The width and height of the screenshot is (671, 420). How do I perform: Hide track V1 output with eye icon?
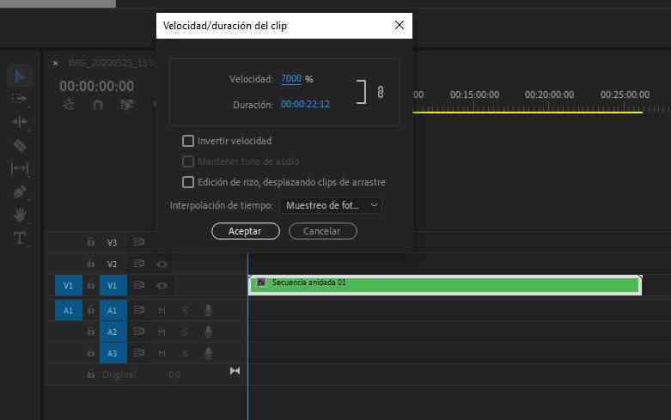162,285
